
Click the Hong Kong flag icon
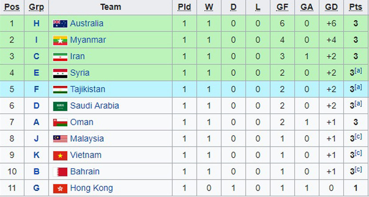(60, 188)
